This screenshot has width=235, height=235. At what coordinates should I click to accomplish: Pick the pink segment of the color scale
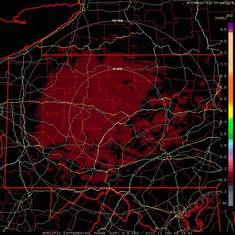point(231,158)
